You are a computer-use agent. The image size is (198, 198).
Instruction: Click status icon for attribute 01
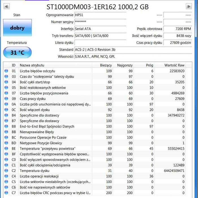point(6,71)
